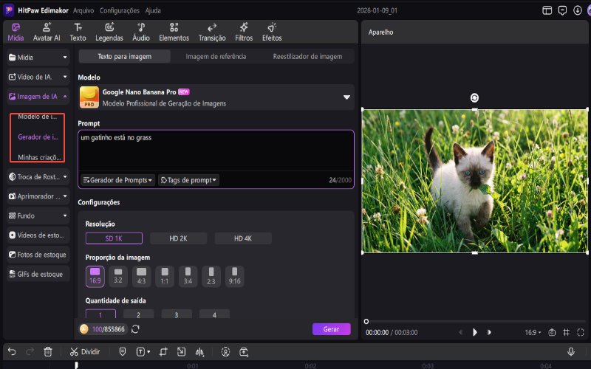The width and height of the screenshot is (591, 369).
Task: Click the microphone voice-over icon
Action: pos(571,352)
